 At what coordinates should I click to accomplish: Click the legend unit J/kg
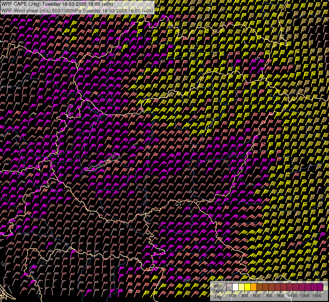click(x=217, y=297)
